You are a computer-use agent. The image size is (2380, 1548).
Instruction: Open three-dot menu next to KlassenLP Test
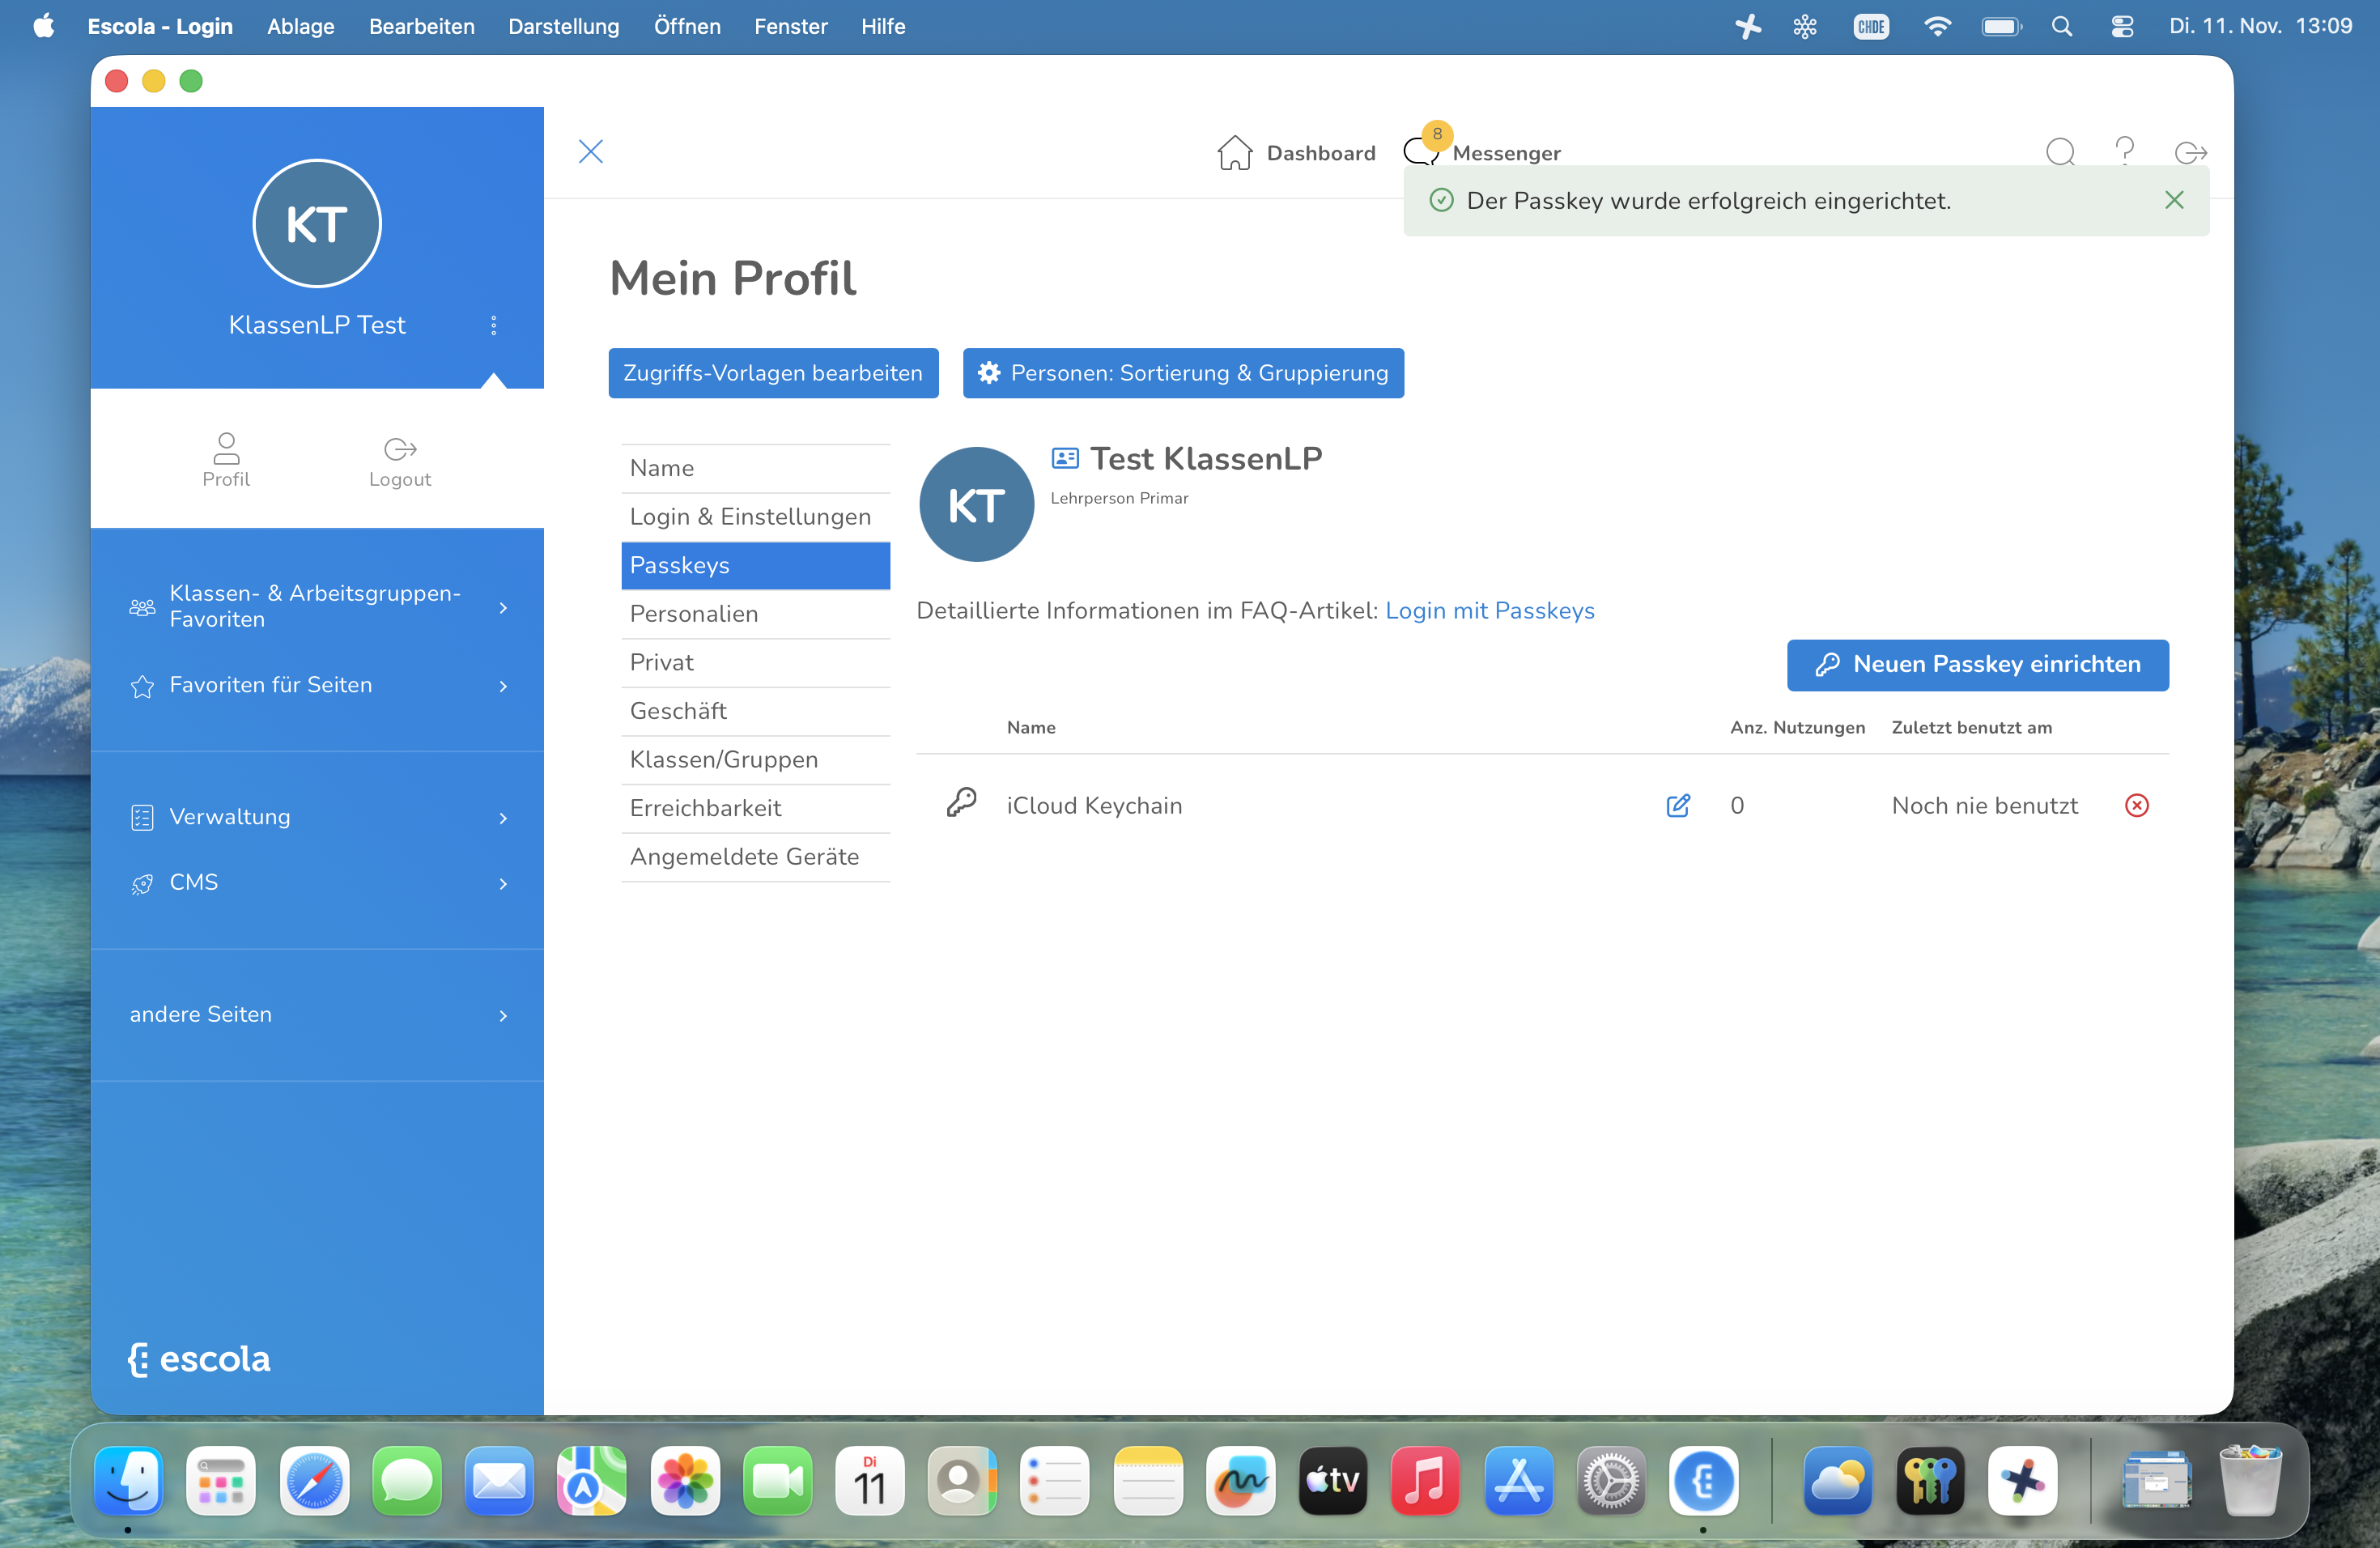coord(493,325)
